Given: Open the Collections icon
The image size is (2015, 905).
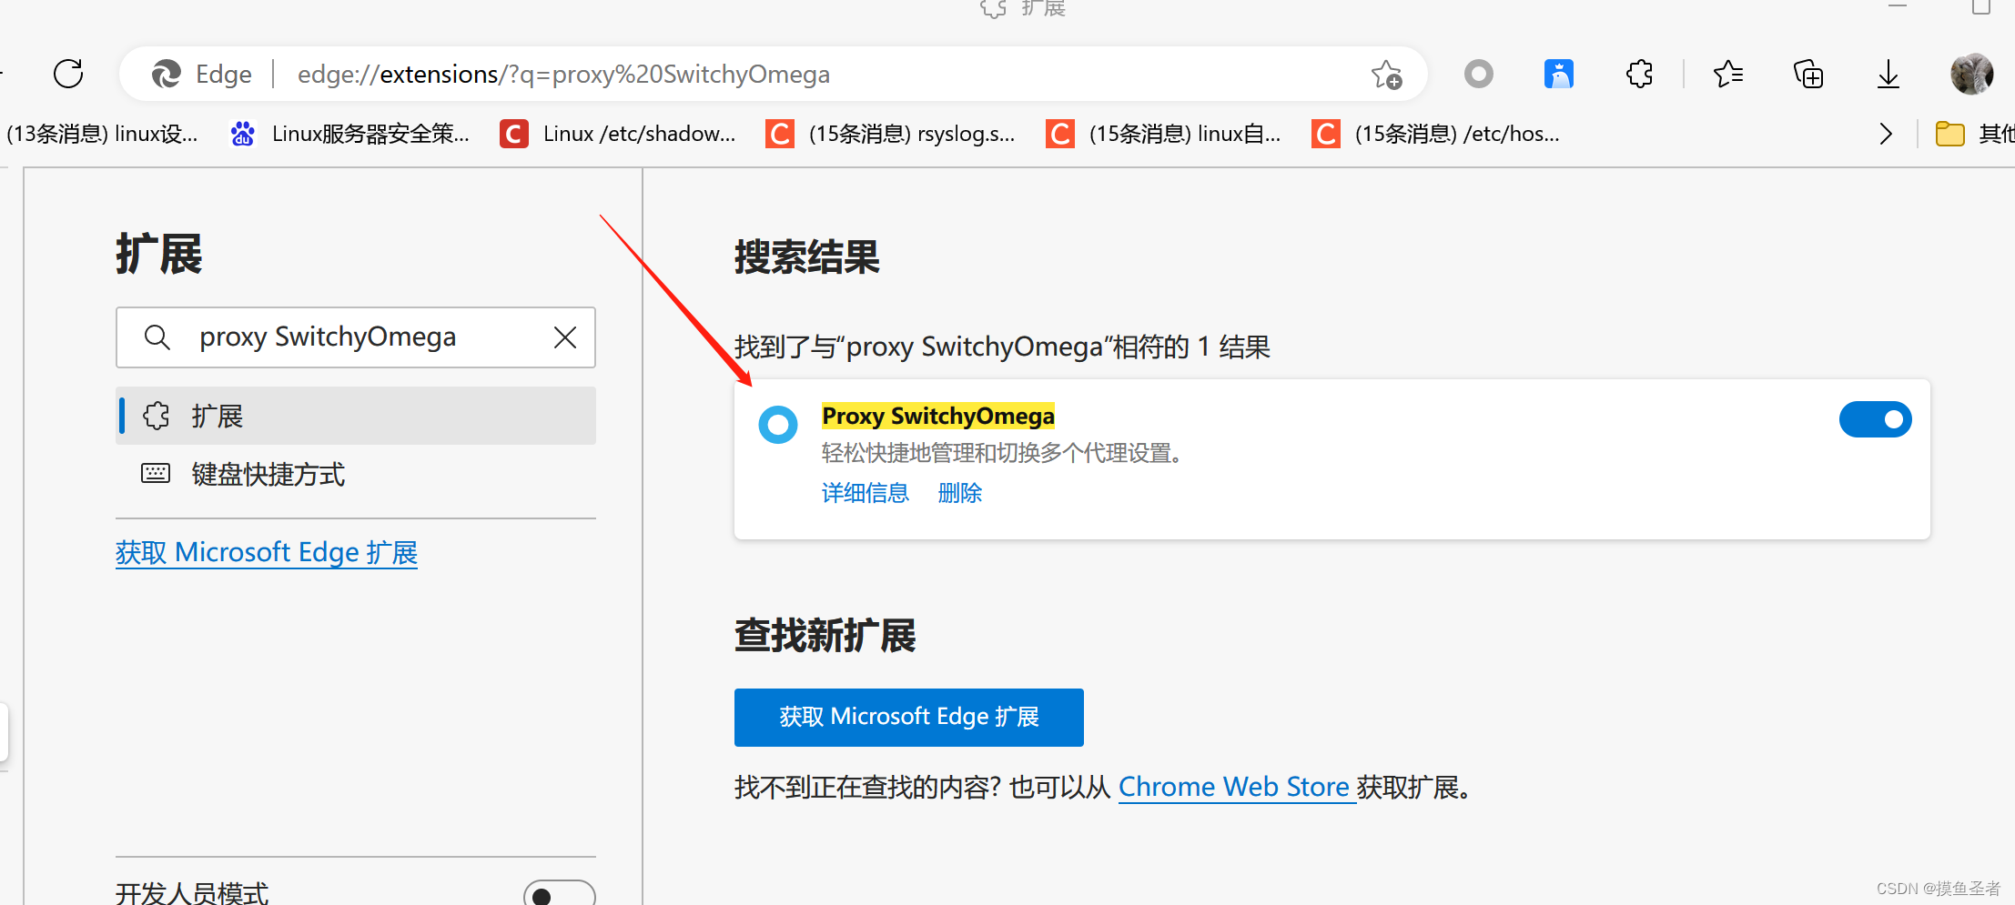Looking at the screenshot, I should 1807,74.
